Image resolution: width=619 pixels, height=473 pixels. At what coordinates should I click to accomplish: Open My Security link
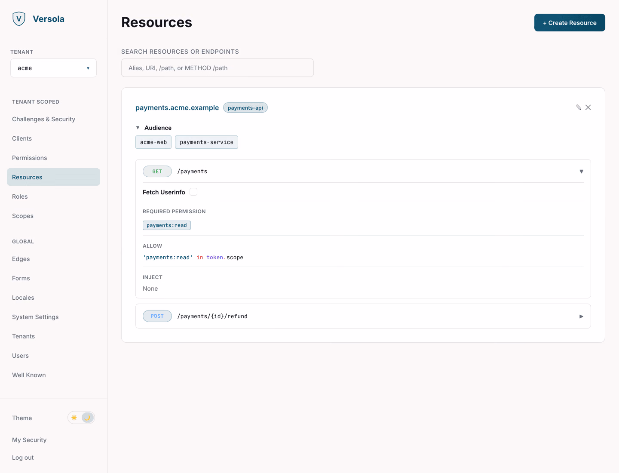point(29,440)
